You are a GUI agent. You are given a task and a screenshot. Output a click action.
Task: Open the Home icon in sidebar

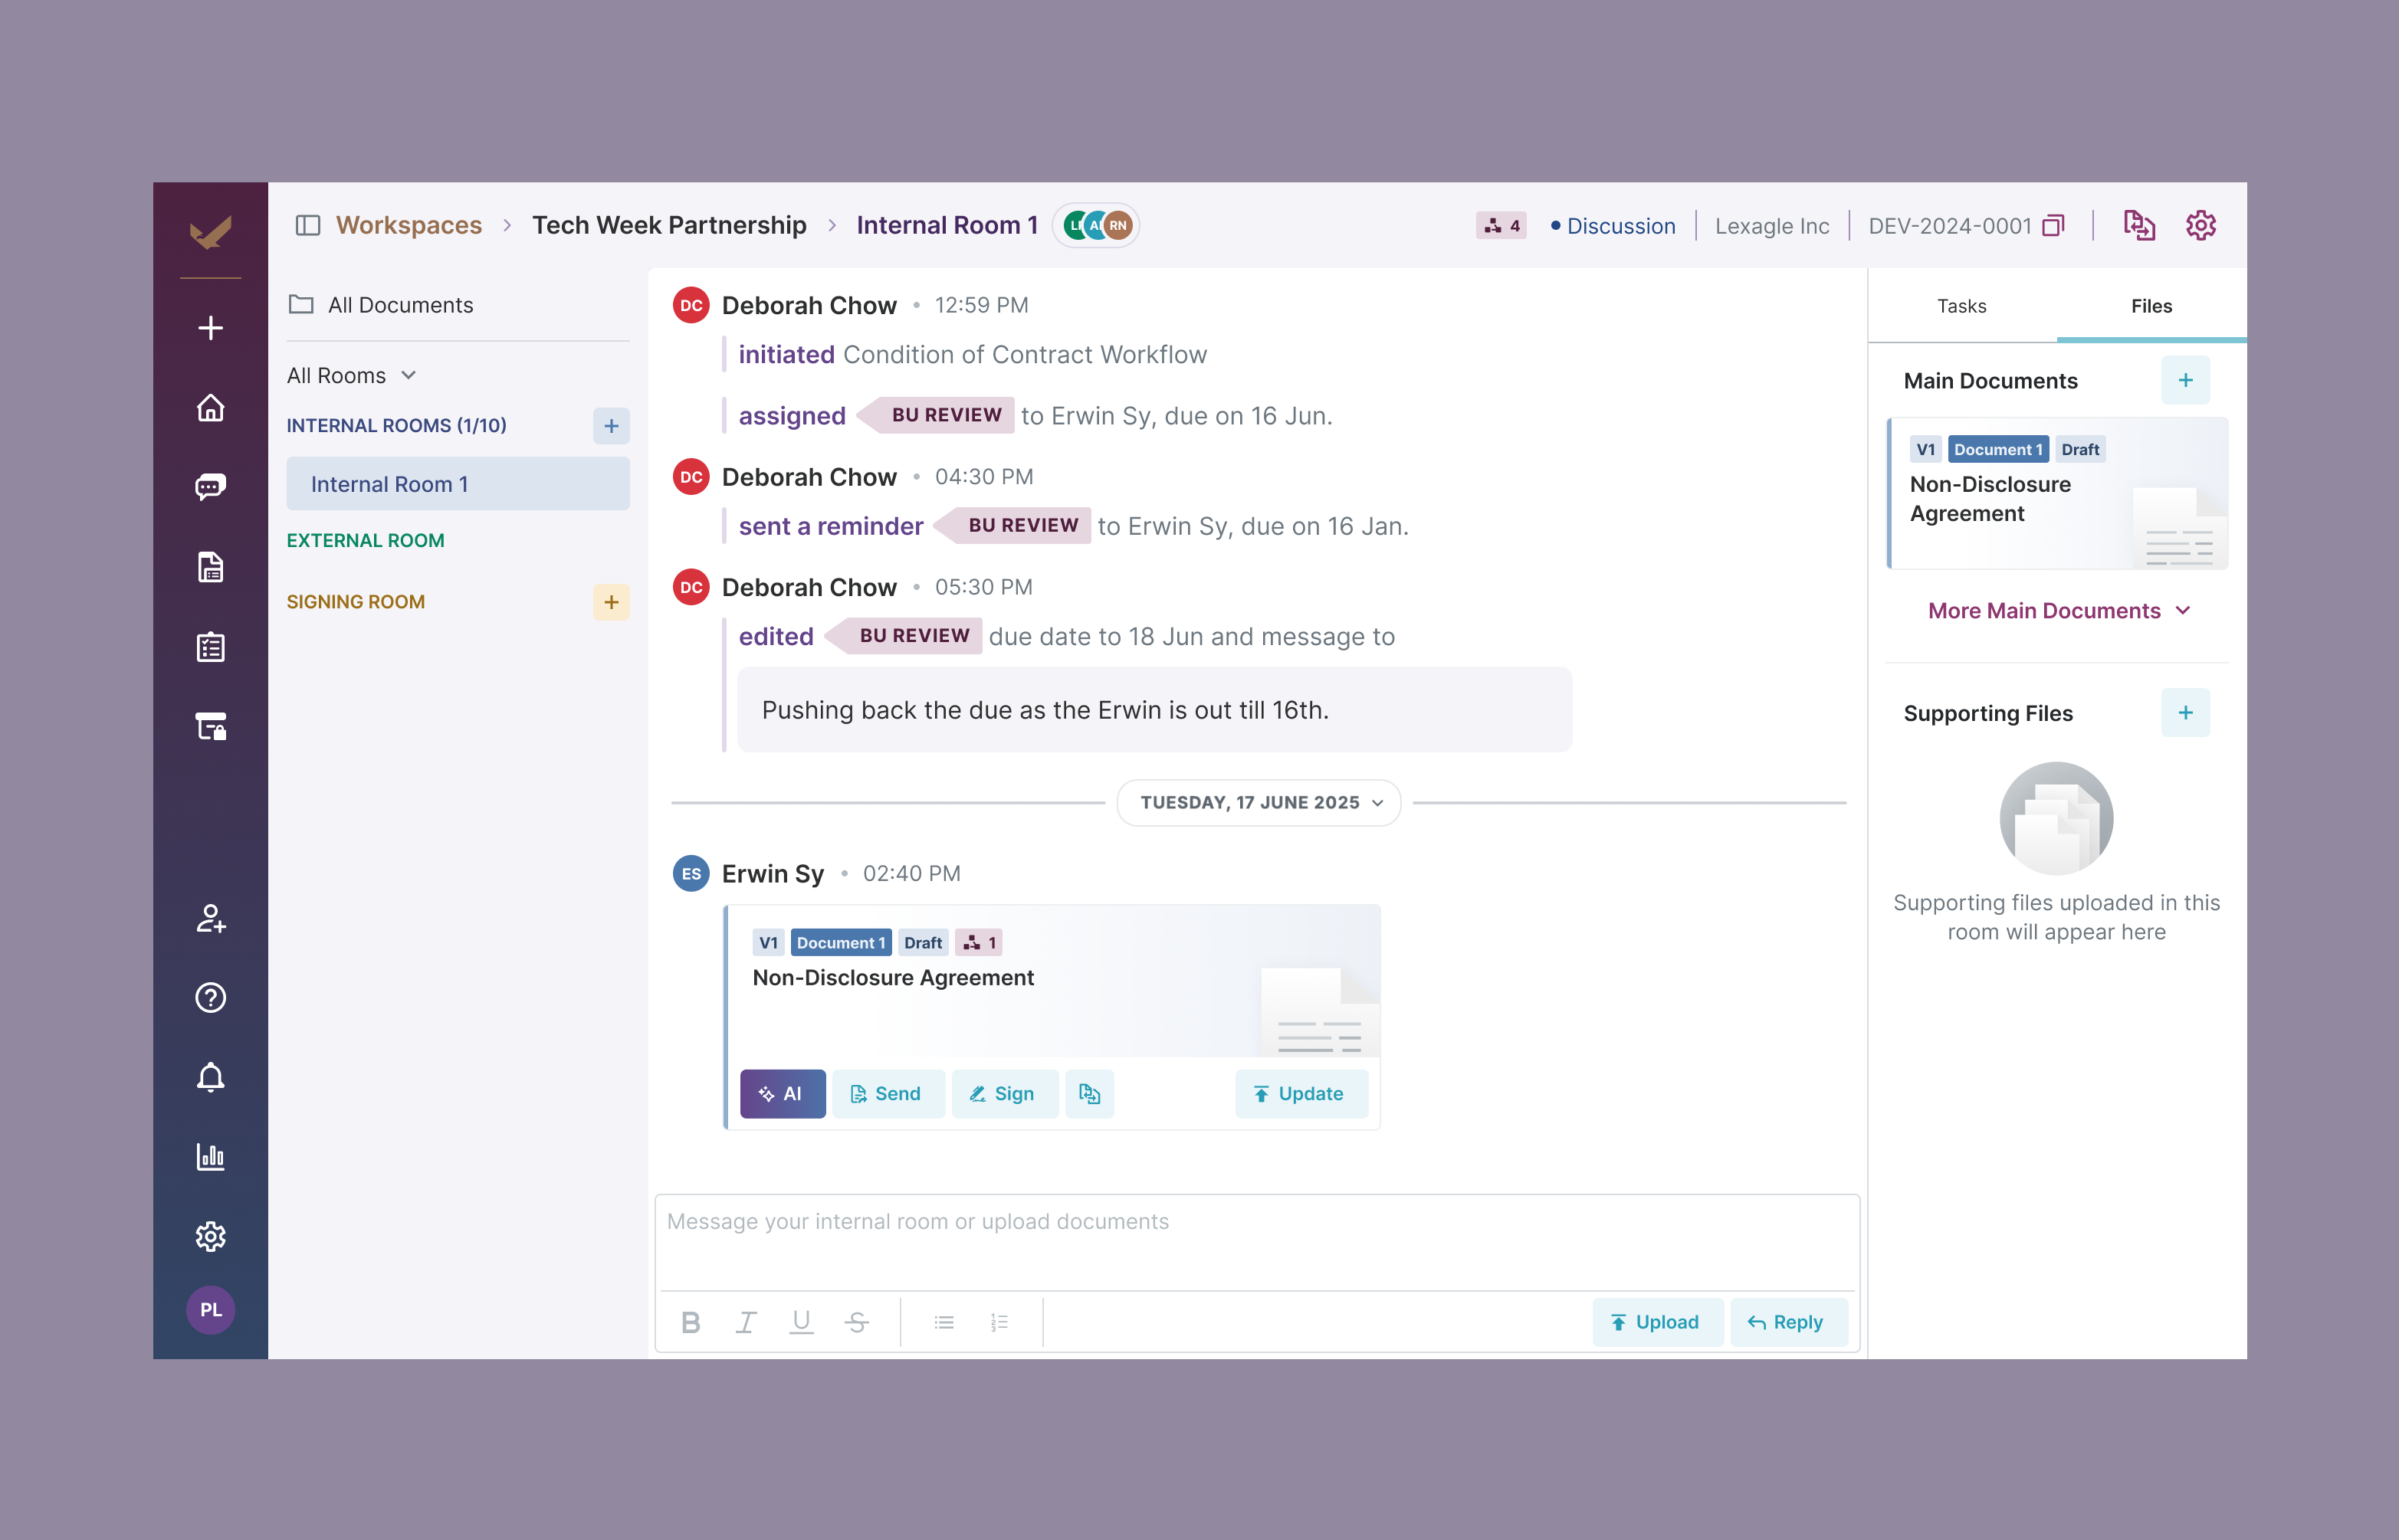click(x=210, y=408)
